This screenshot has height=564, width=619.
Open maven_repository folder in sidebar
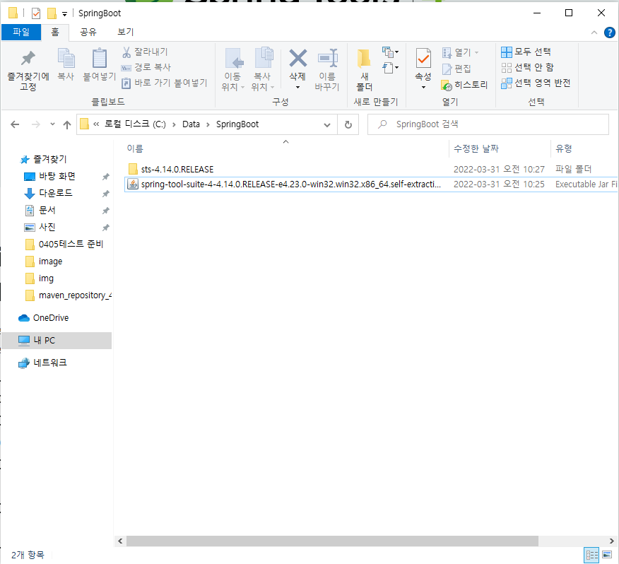68,295
